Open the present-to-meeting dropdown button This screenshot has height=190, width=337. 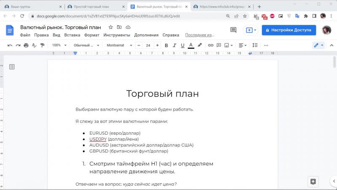click(251, 30)
